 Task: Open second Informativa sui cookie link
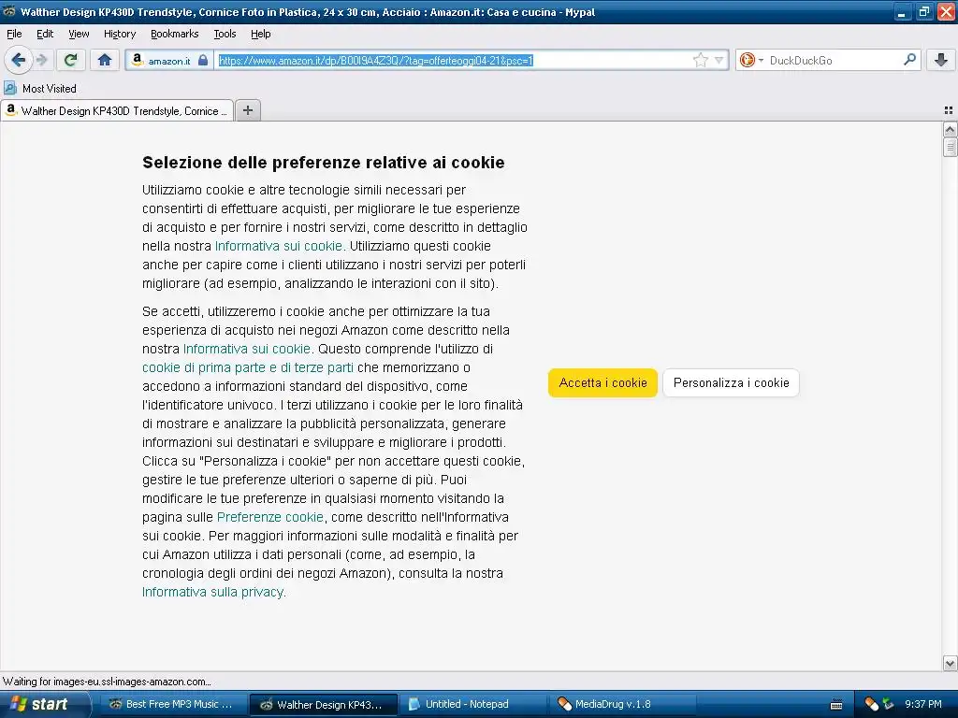248,349
